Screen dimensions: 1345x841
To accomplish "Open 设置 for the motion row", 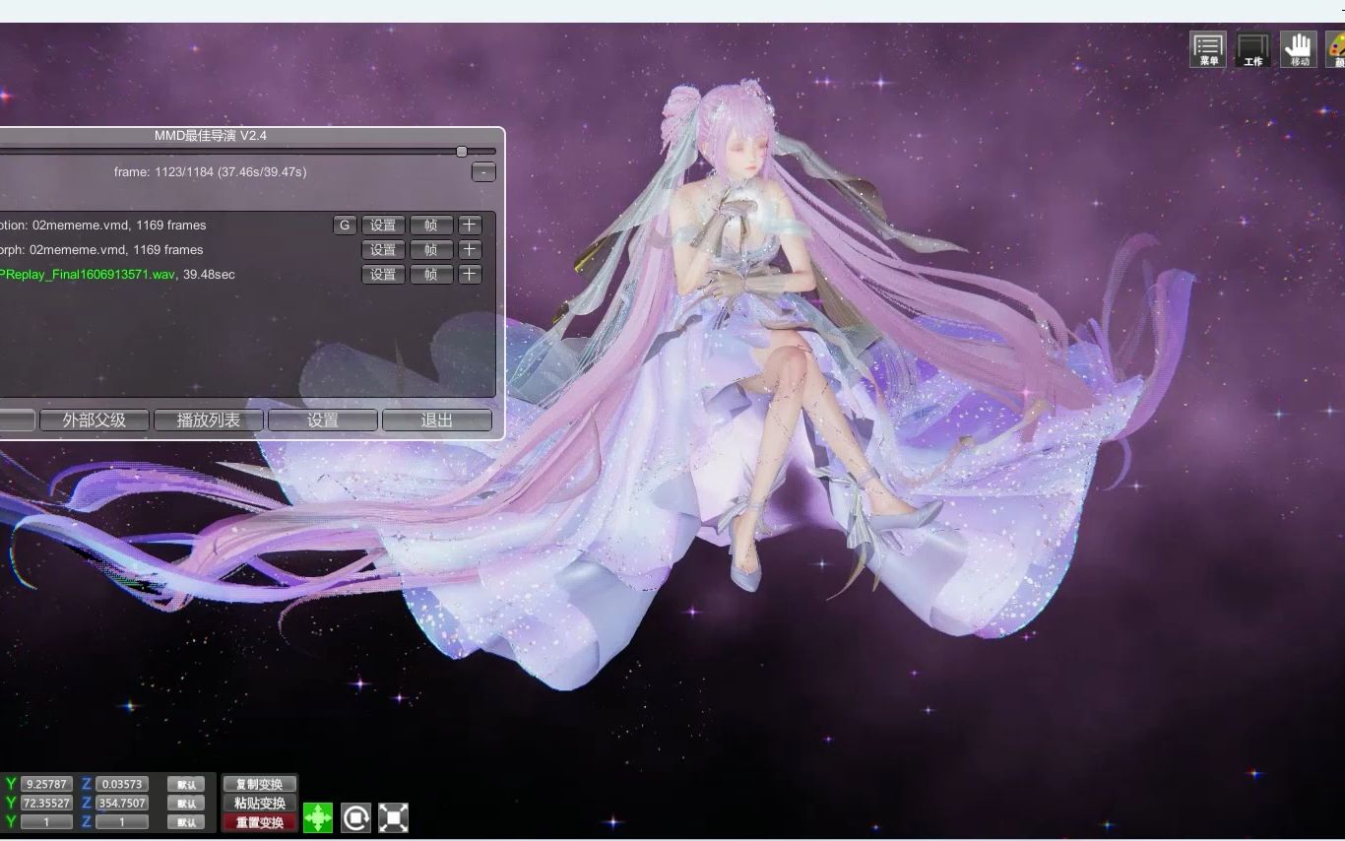I will pos(383,226).
